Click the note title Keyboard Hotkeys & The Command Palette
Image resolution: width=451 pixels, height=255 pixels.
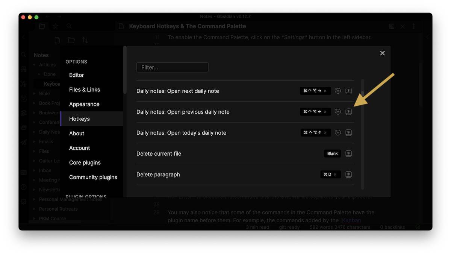188,26
